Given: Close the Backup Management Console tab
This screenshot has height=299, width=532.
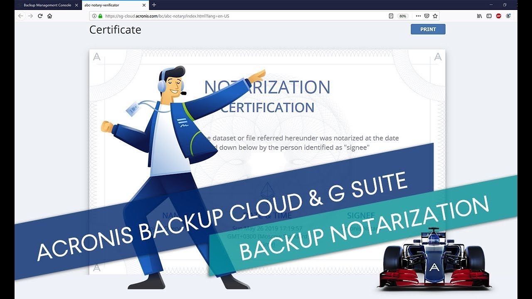Looking at the screenshot, I should point(76,5).
